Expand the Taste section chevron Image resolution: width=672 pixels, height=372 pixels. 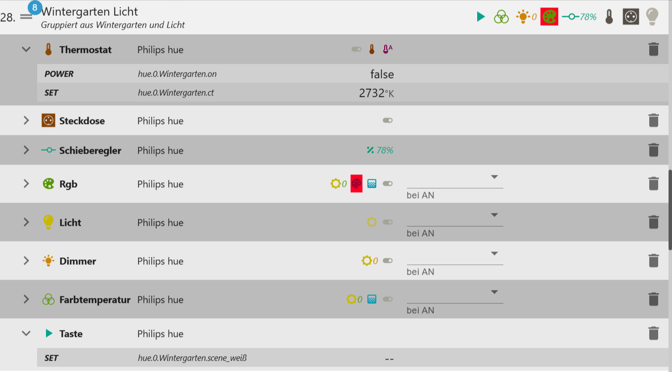[x=26, y=333]
